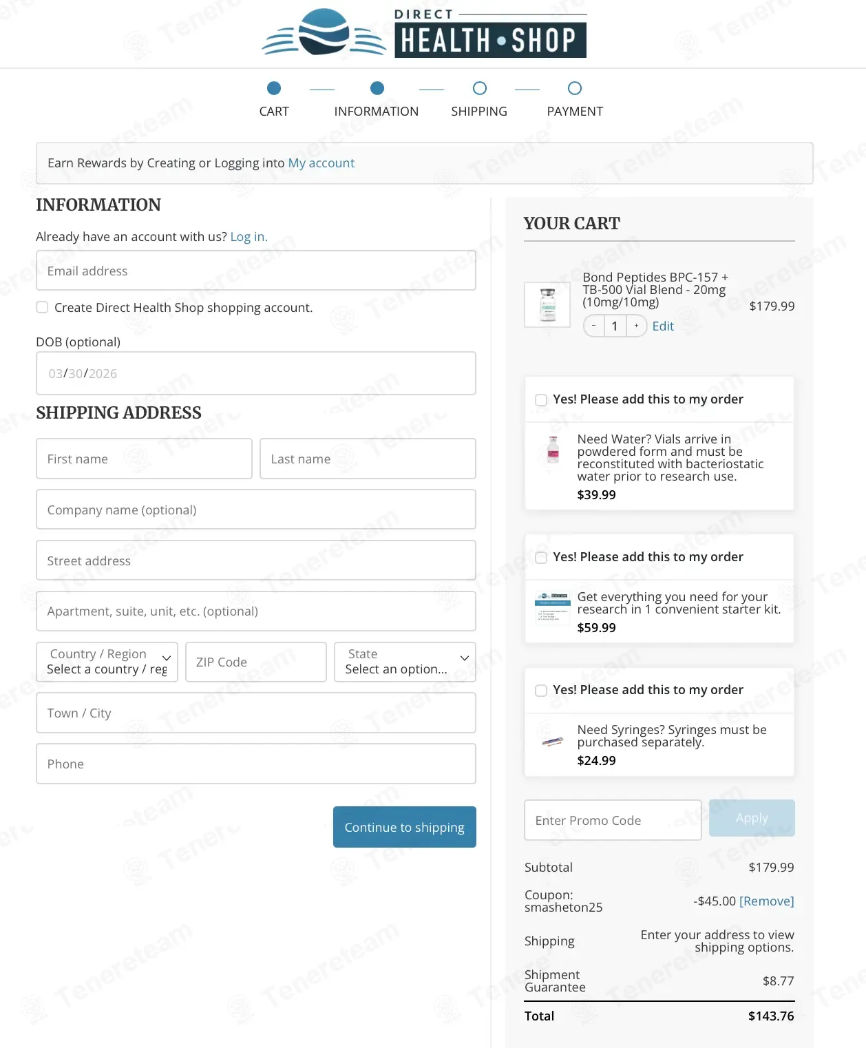The width and height of the screenshot is (866, 1048).
Task: Click Continue to shipping button
Action: [405, 827]
